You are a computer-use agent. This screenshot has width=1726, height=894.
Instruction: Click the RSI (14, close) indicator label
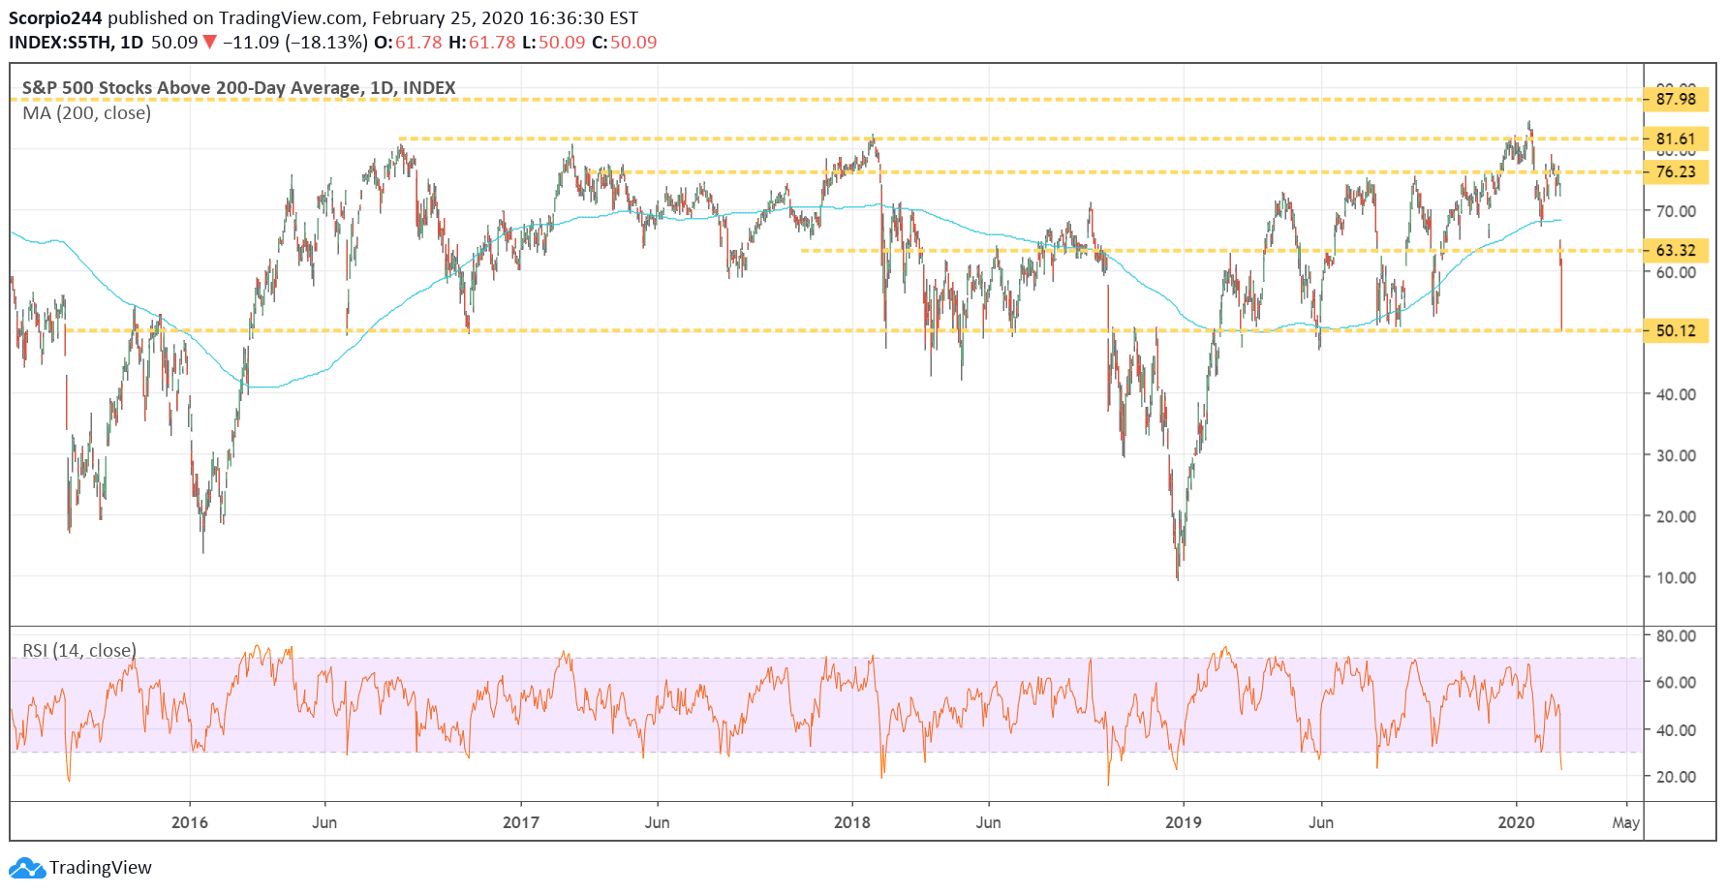click(79, 650)
